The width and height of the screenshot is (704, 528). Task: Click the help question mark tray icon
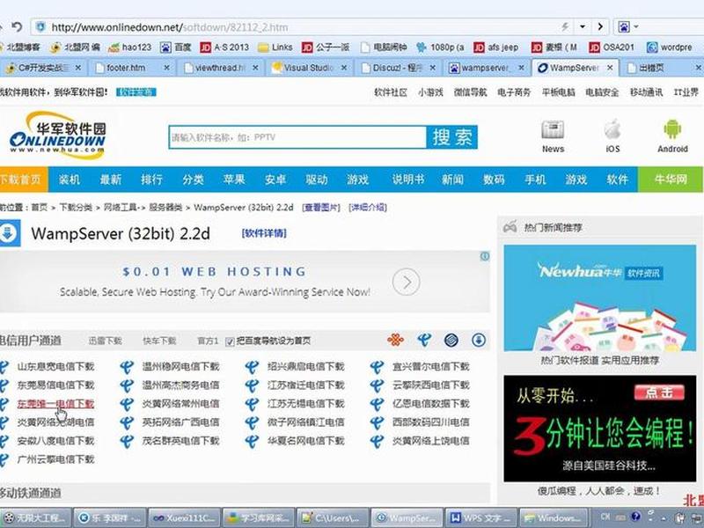635,517
